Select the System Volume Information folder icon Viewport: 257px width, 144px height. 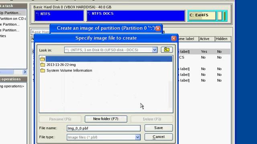click(43, 70)
